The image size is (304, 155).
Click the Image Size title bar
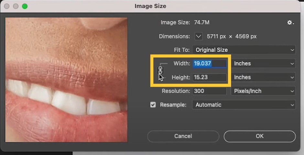[150, 6]
